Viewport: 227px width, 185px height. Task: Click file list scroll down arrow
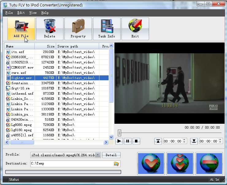111,137
